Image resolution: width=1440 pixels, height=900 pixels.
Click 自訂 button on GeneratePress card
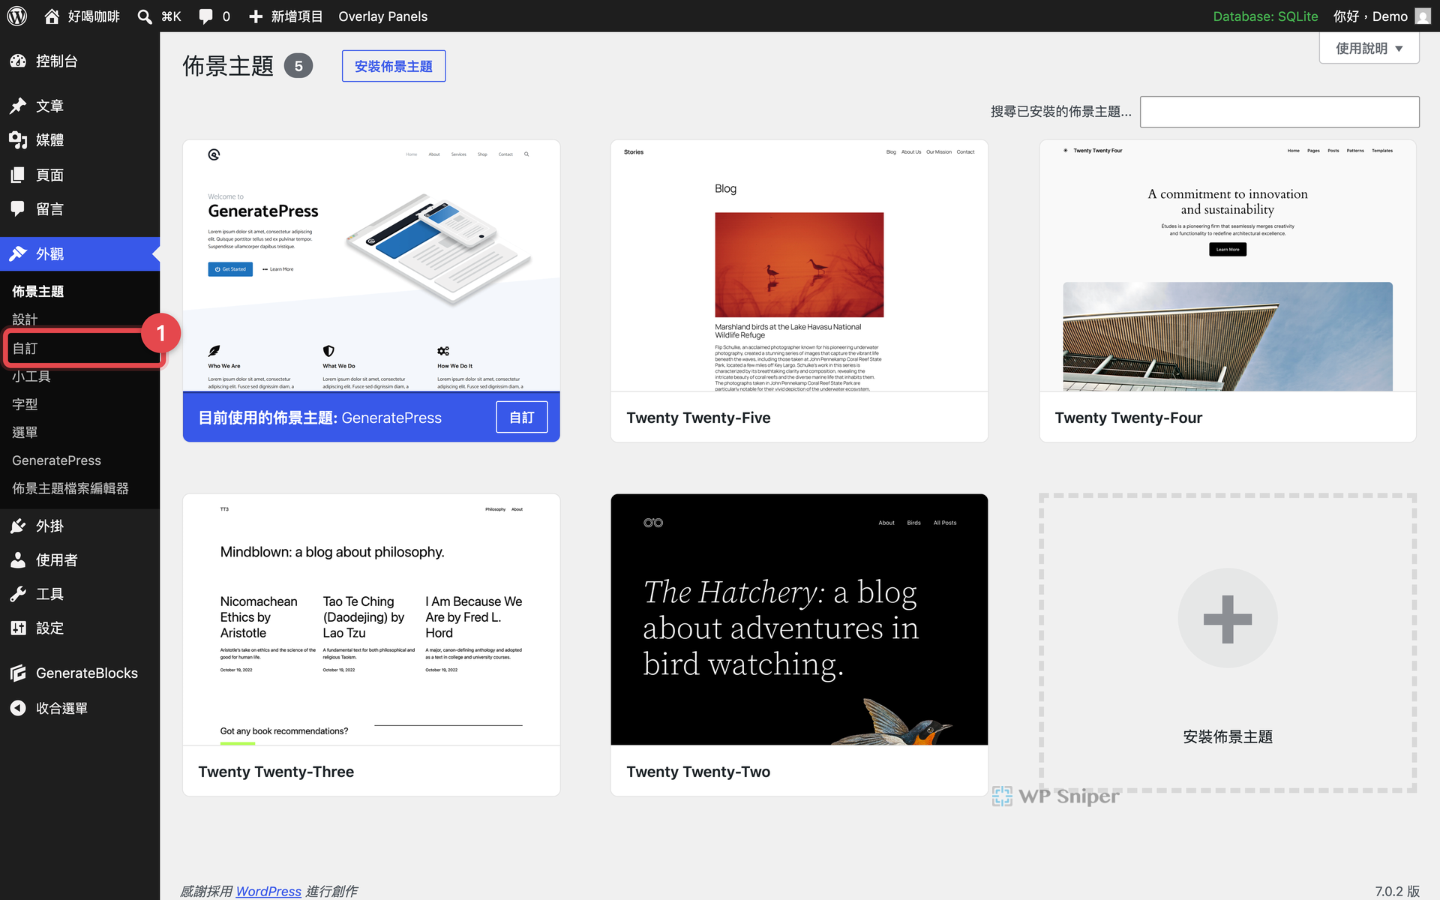pyautogui.click(x=522, y=417)
